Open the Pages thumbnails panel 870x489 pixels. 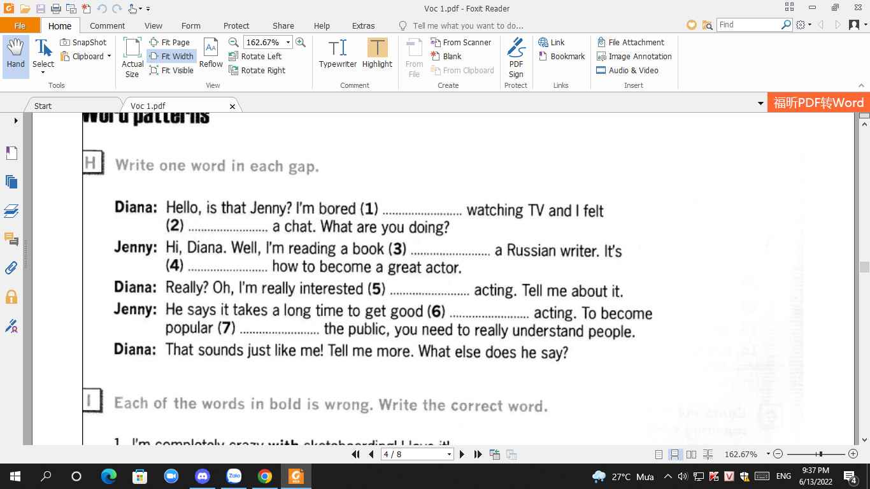[x=11, y=182]
